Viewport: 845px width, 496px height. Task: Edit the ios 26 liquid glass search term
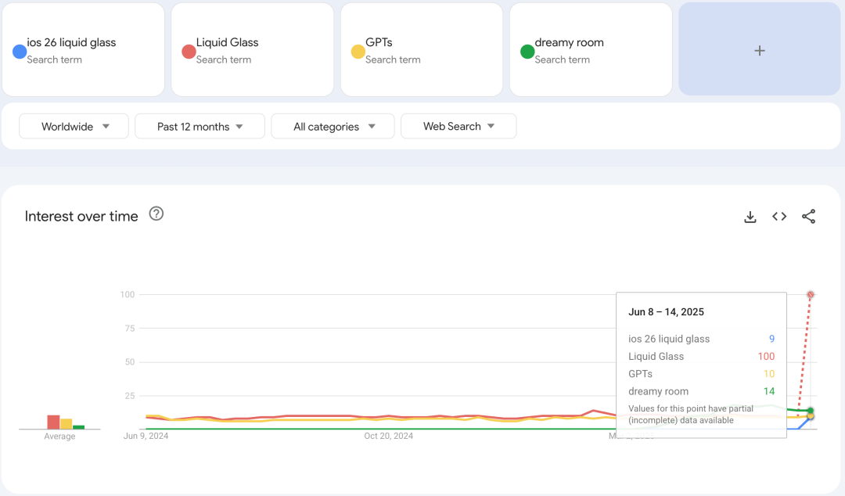point(72,43)
